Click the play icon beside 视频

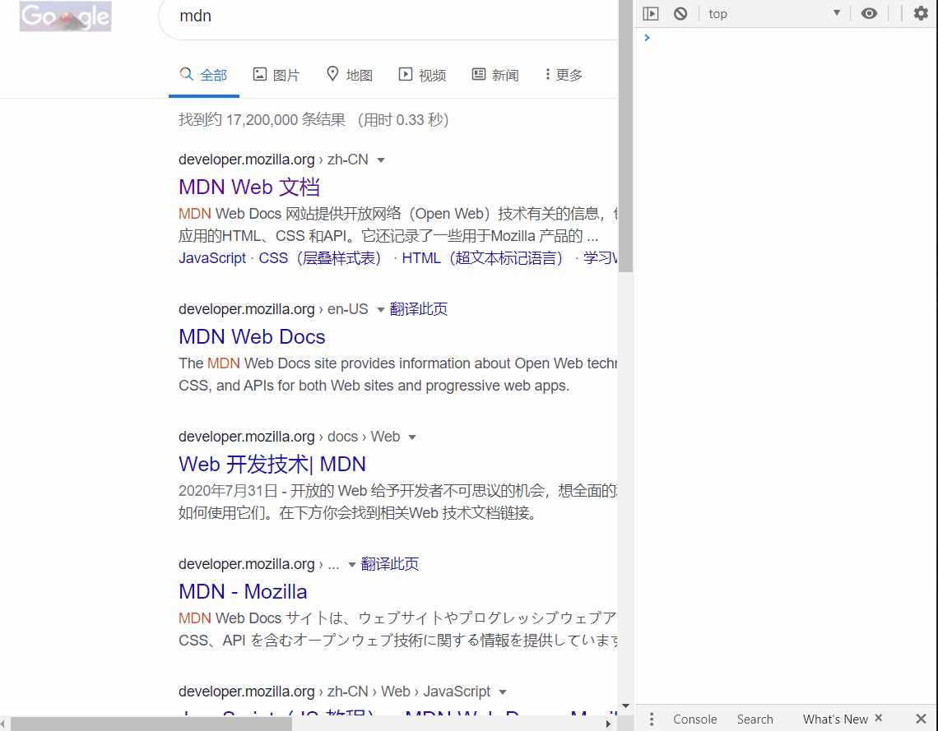click(x=406, y=74)
